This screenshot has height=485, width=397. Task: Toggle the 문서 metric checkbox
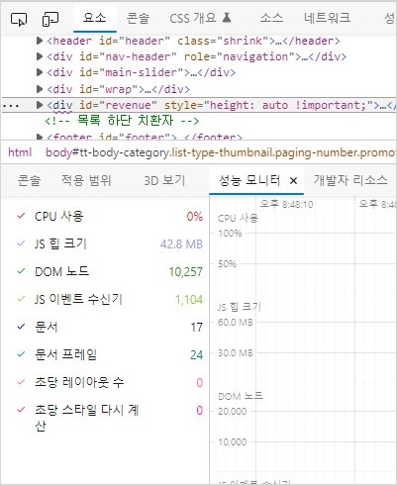pyautogui.click(x=21, y=327)
